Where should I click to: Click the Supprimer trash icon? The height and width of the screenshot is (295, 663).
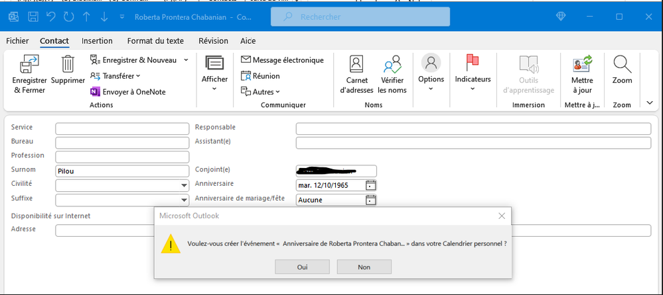68,64
